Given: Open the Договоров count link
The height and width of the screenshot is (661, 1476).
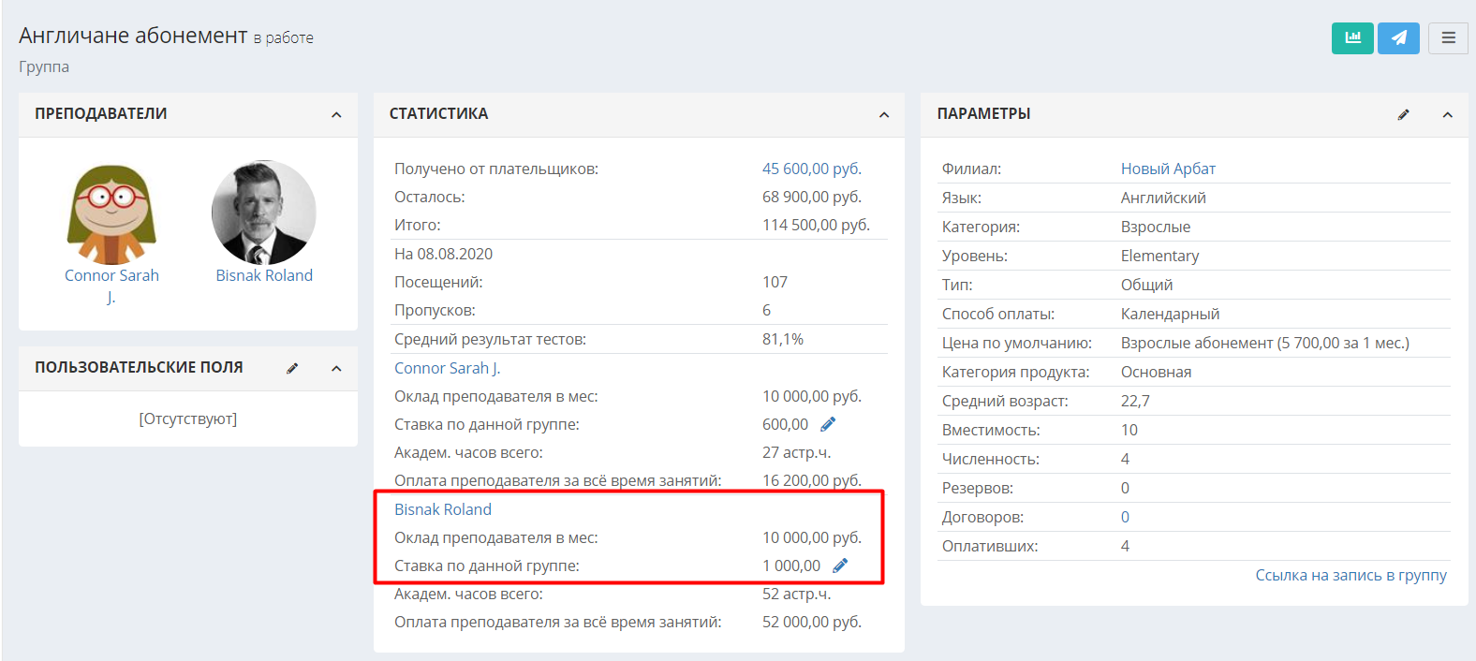Looking at the screenshot, I should (1125, 517).
